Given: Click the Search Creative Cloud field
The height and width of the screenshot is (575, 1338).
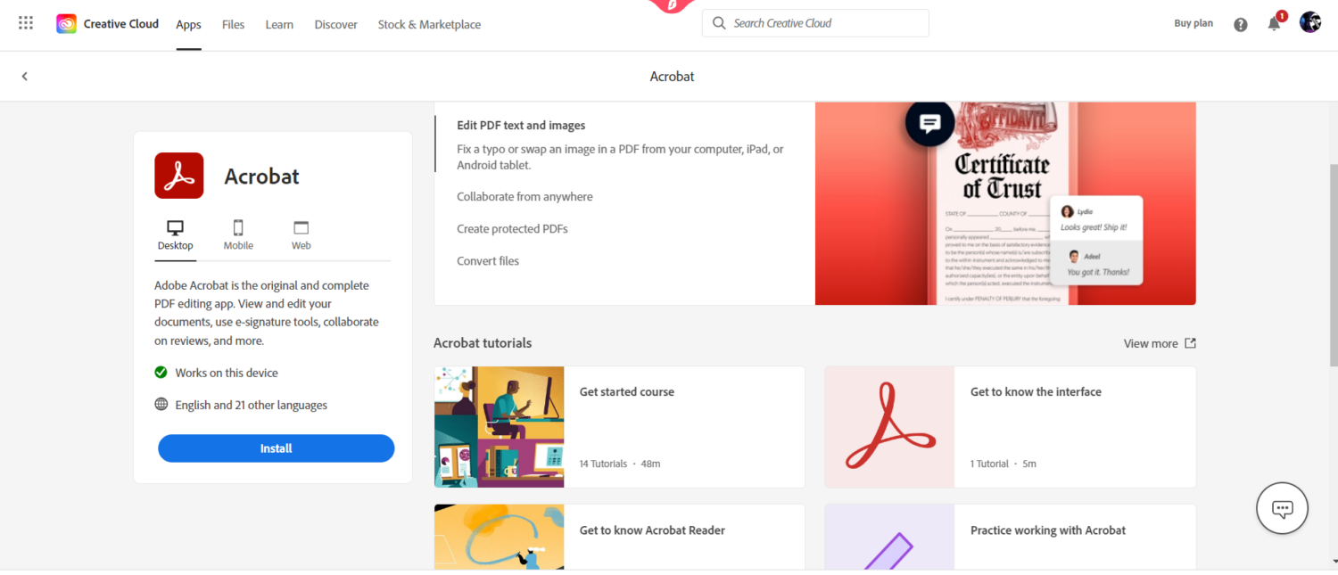Looking at the screenshot, I should click(826, 23).
